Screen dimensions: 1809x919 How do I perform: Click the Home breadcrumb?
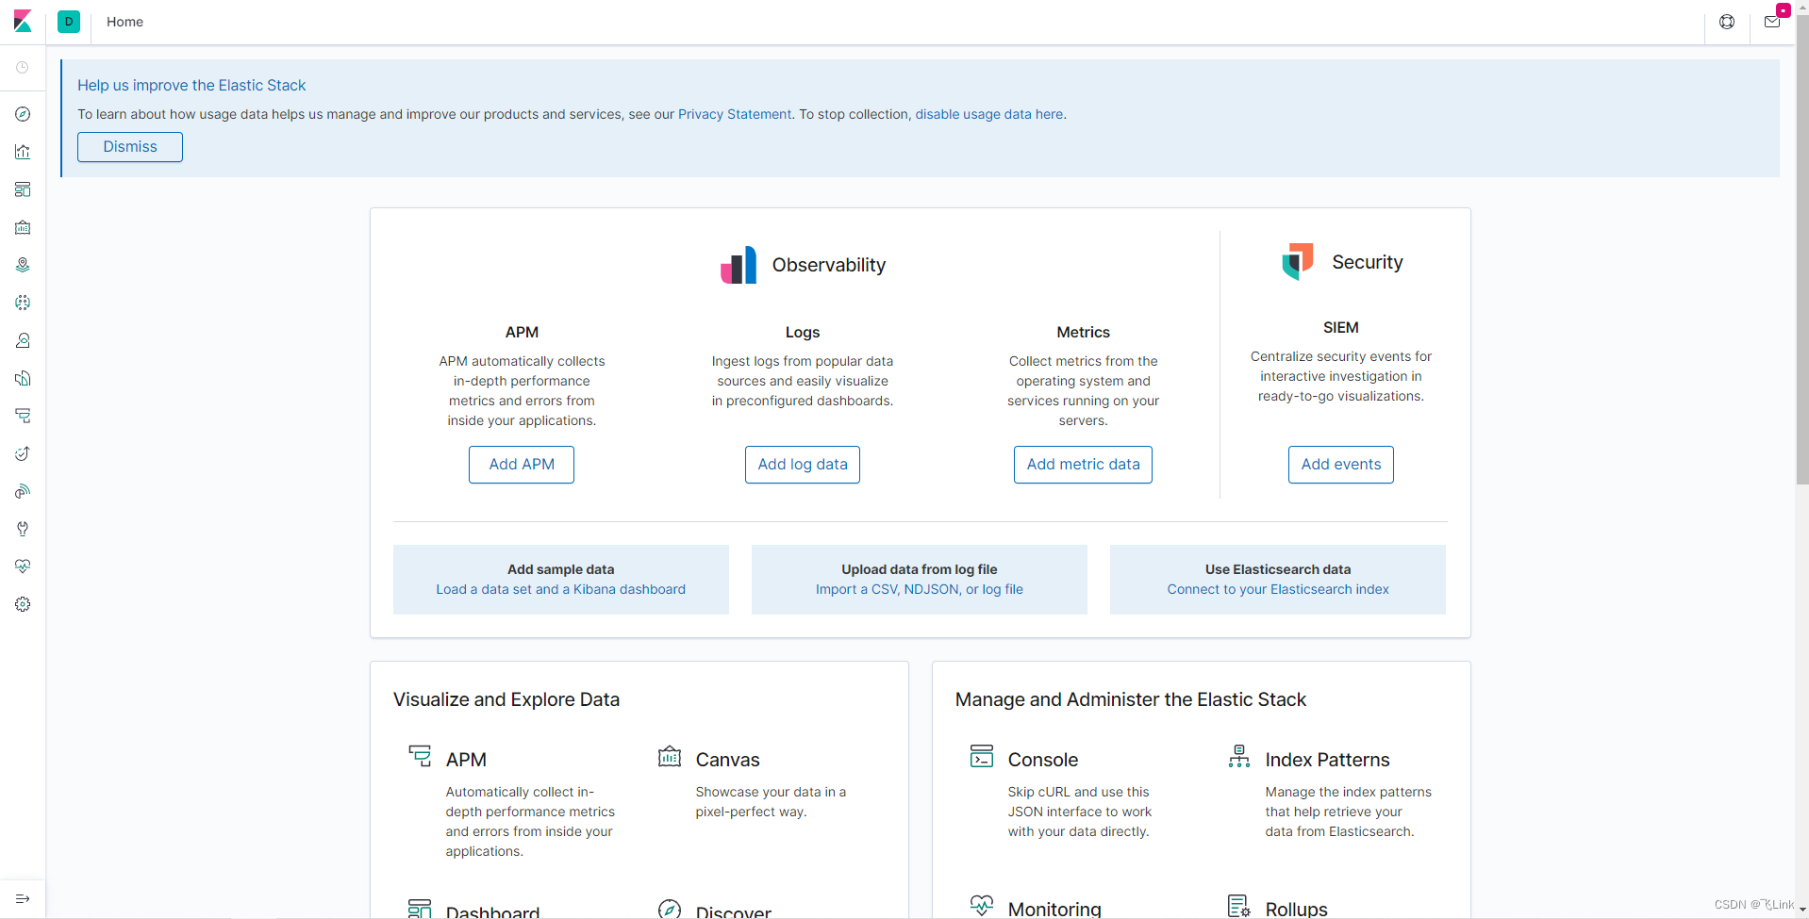[124, 22]
